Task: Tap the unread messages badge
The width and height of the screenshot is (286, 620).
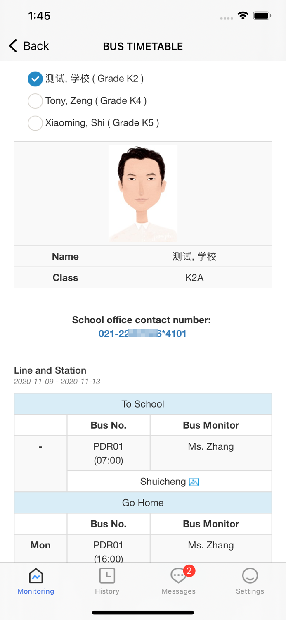Action: click(189, 571)
